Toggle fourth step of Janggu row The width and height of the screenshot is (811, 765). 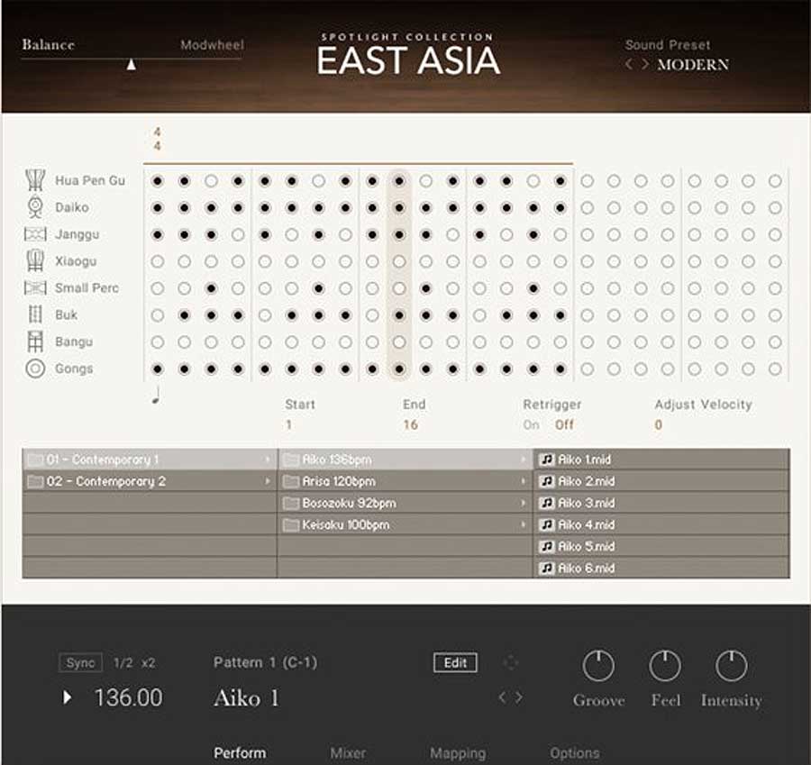238,235
